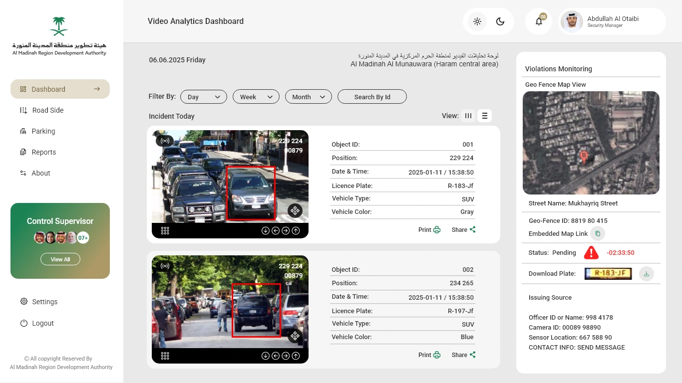Image resolution: width=682 pixels, height=383 pixels.
Task: Click Geo-Fence ID: 8819 80 415 text
Action: (568, 221)
